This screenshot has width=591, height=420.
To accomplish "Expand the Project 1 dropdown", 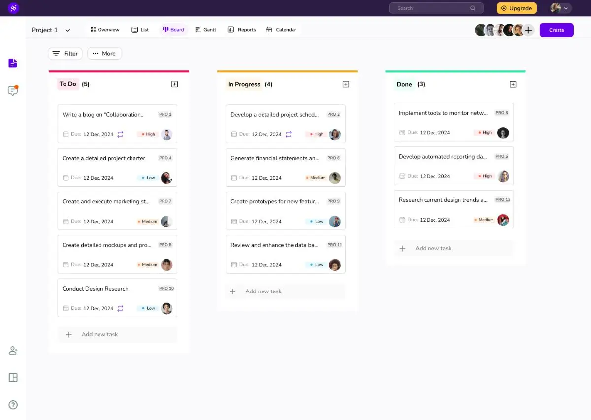I will pos(67,30).
